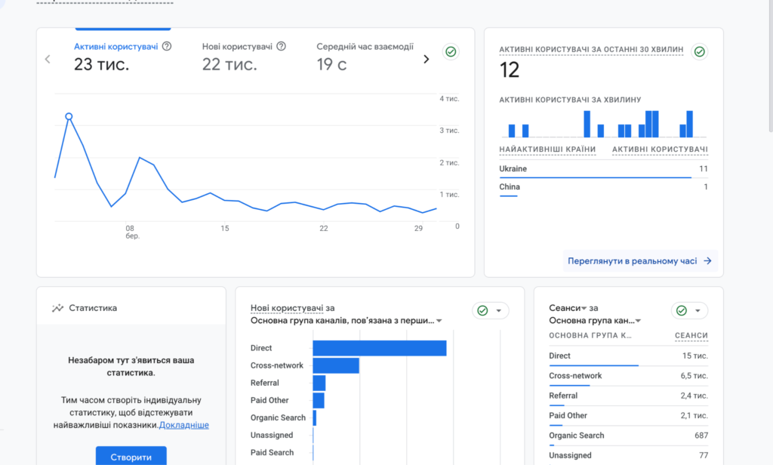This screenshot has width=773, height=465.
Task: Click green checkmark status in users chart card
Action: [x=451, y=52]
